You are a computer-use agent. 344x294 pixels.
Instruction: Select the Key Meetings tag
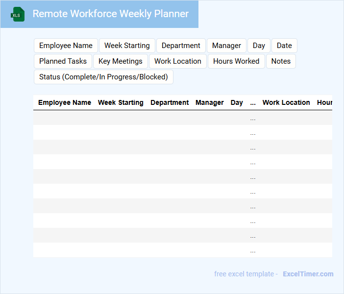tap(120, 61)
